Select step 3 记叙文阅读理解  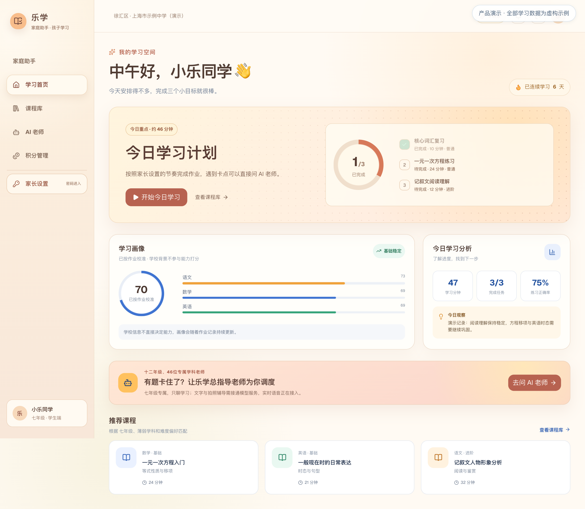(x=427, y=185)
